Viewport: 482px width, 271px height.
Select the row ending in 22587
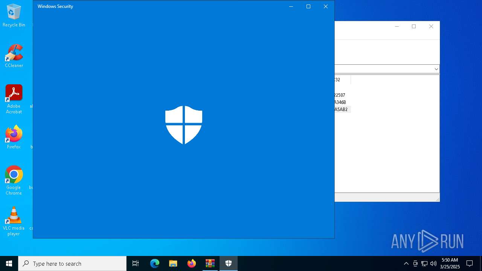(x=342, y=95)
